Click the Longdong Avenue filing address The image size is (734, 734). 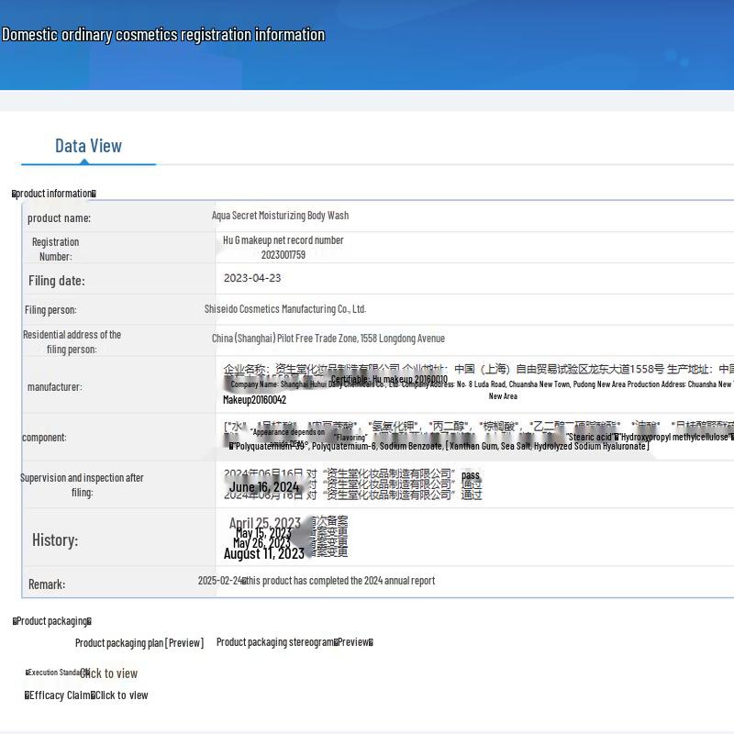coord(328,339)
